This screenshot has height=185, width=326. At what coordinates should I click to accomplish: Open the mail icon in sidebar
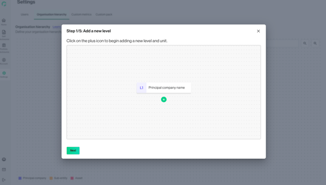(x=4, y=169)
